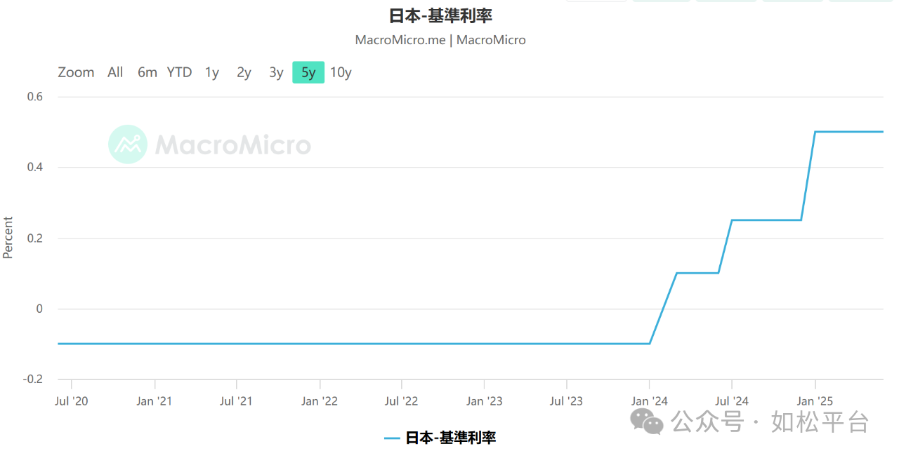Toggle the 日本-基準利率 legend series
This screenshot has height=458, width=899.
point(450,438)
